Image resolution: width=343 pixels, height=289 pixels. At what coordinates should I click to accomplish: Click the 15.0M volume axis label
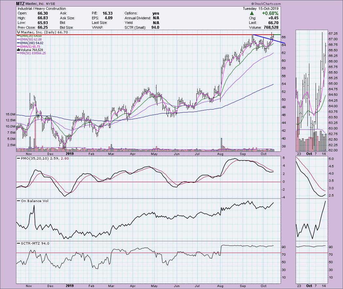(10, 114)
